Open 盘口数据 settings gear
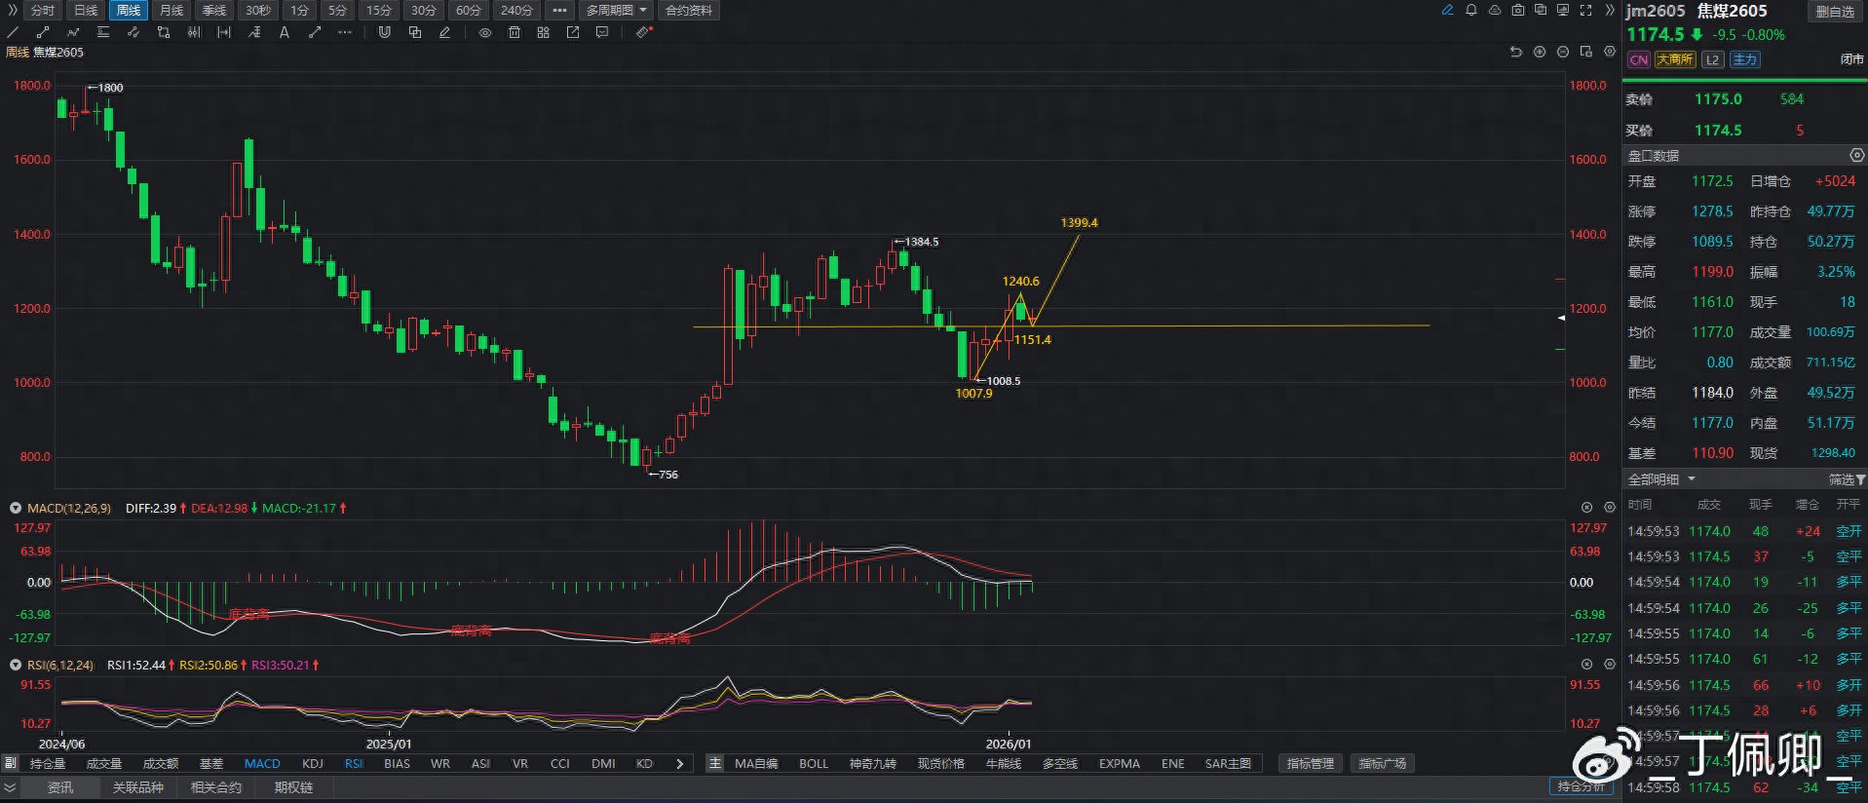The width and height of the screenshot is (1868, 803). [1856, 155]
